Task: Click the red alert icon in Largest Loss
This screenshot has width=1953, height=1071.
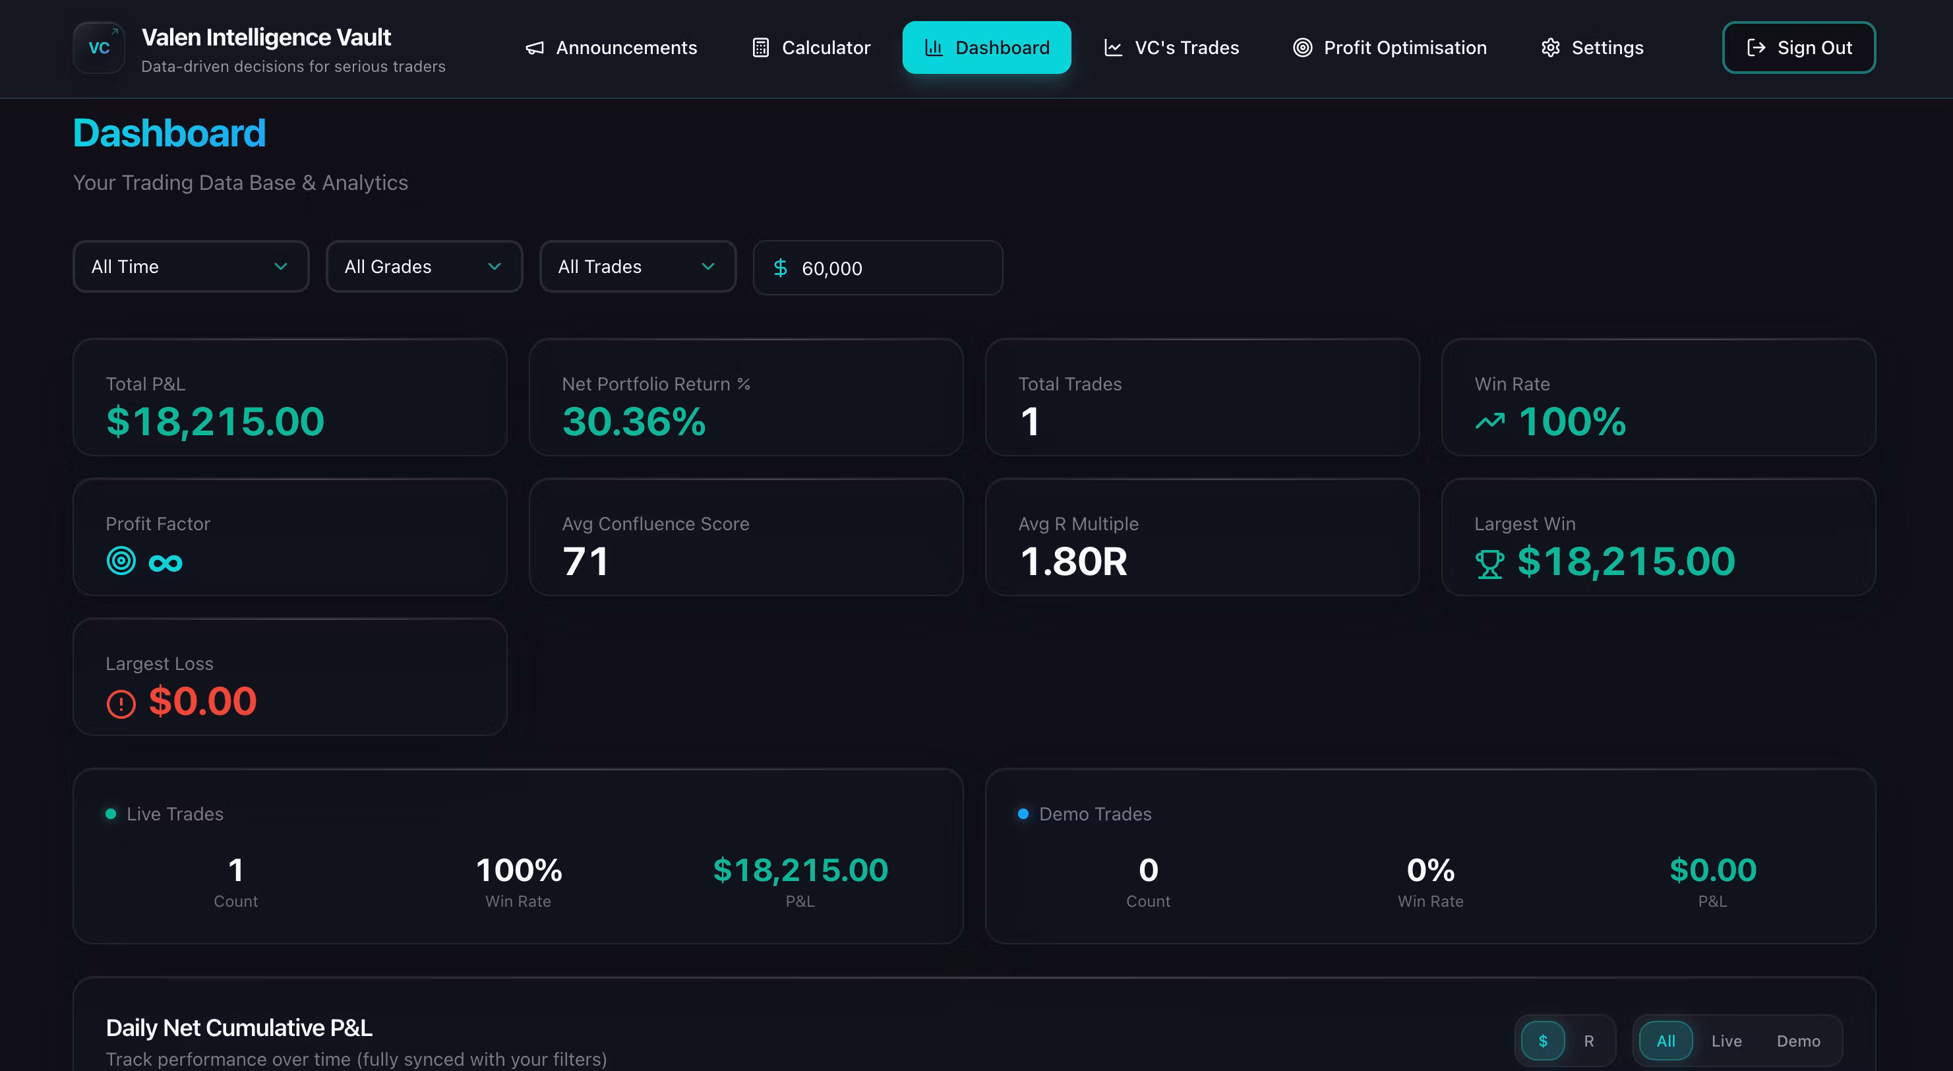Action: point(121,703)
